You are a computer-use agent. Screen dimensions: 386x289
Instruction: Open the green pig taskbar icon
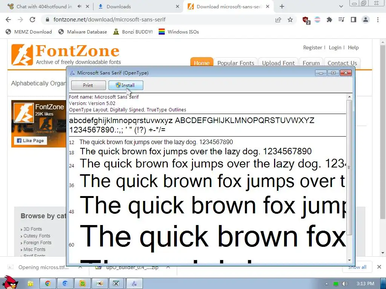coord(82,283)
